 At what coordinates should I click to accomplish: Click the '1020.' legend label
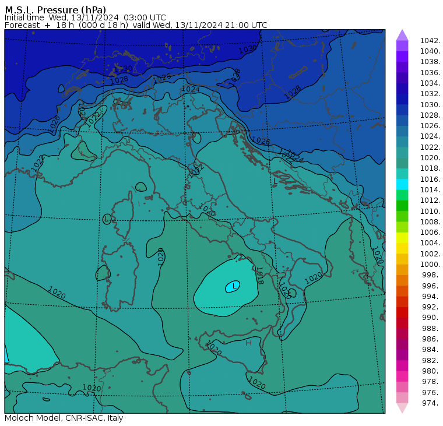point(430,157)
